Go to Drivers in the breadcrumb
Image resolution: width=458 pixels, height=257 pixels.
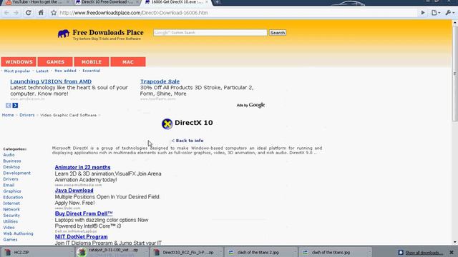(x=27, y=115)
